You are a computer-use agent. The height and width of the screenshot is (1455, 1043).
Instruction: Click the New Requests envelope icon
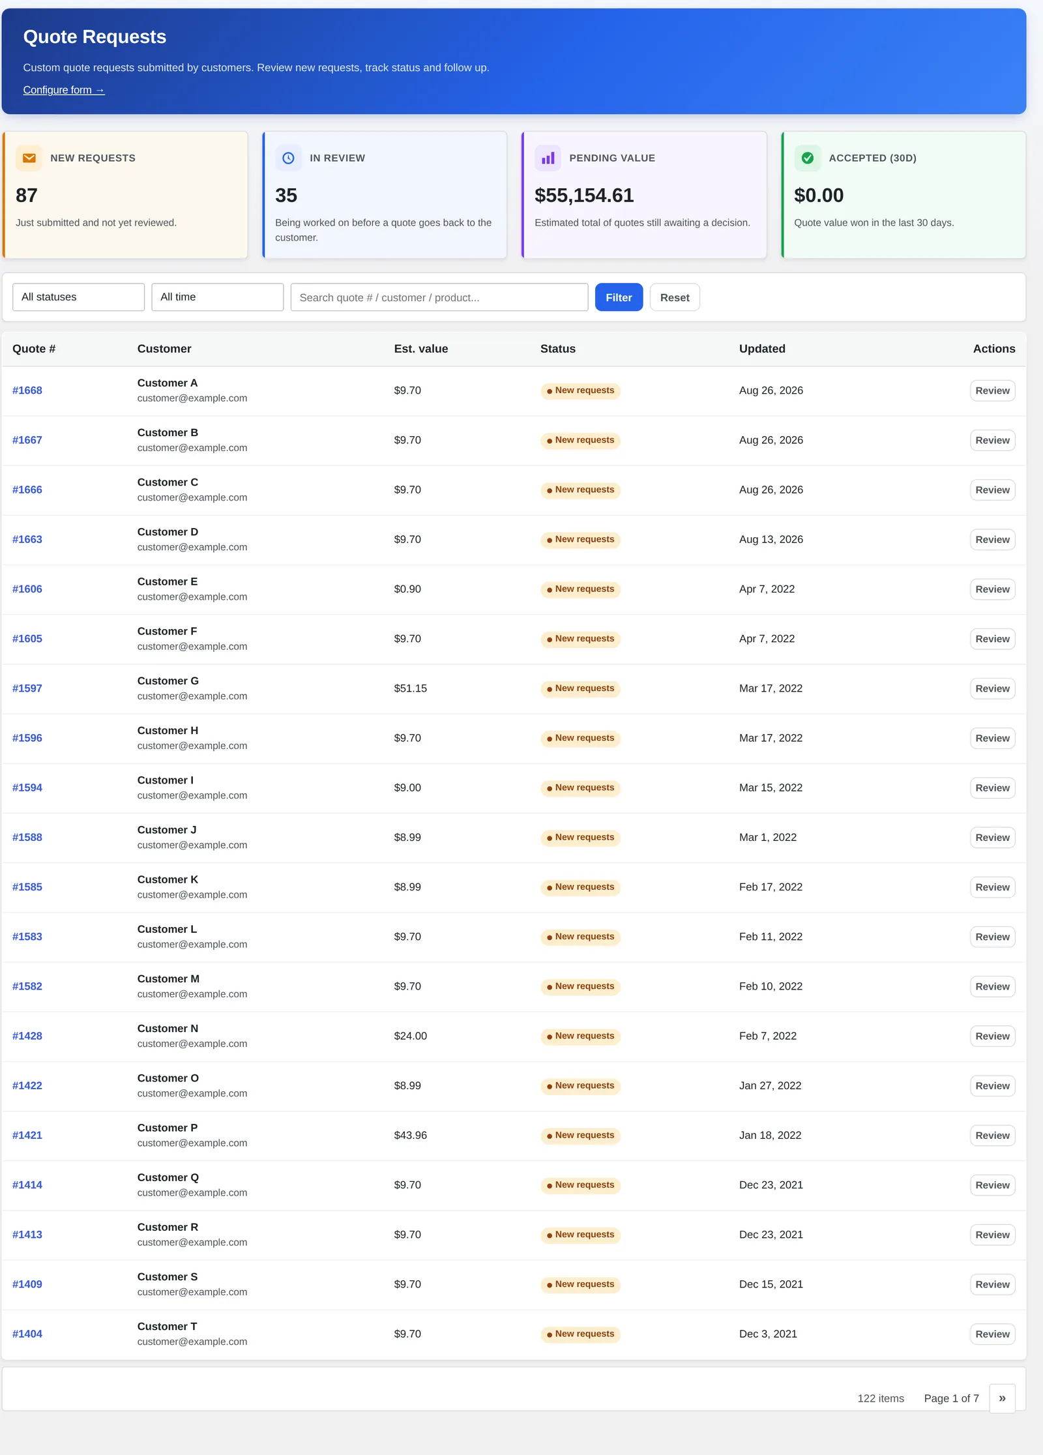29,158
